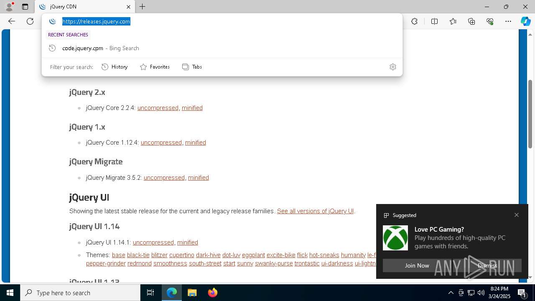Open jQuery Core 1.12.4 uncompressed link
This screenshot has width=535, height=301.
tap(161, 143)
